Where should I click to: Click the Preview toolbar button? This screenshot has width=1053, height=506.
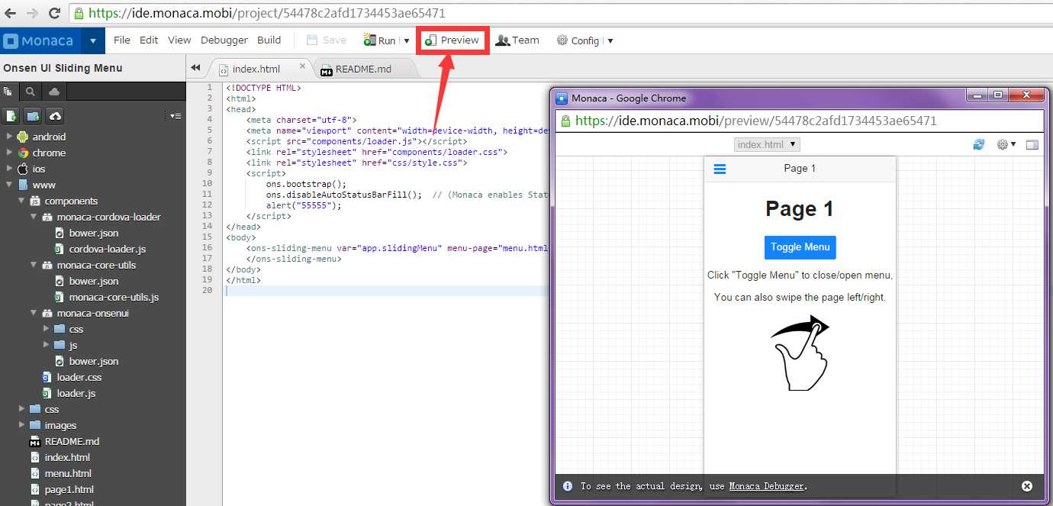click(452, 40)
